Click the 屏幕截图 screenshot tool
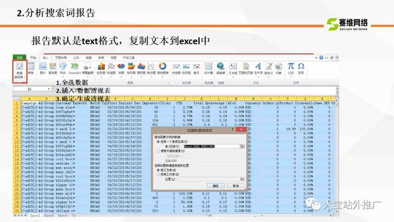The height and width of the screenshot is (222, 394). point(88,68)
